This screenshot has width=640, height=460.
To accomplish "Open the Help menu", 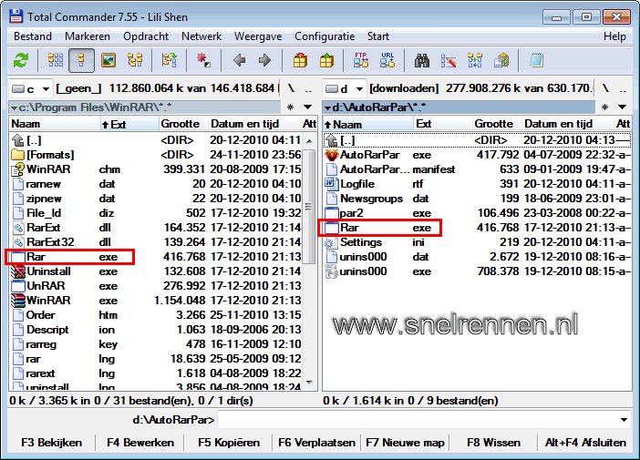I will tap(614, 36).
